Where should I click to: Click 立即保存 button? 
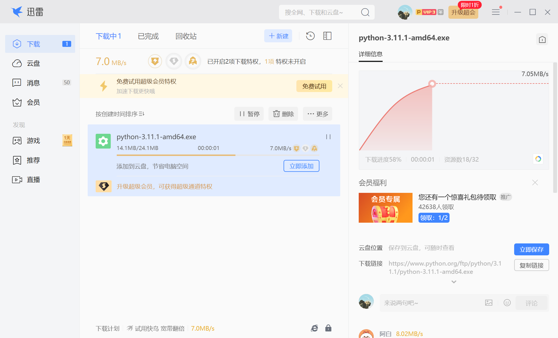point(532,249)
